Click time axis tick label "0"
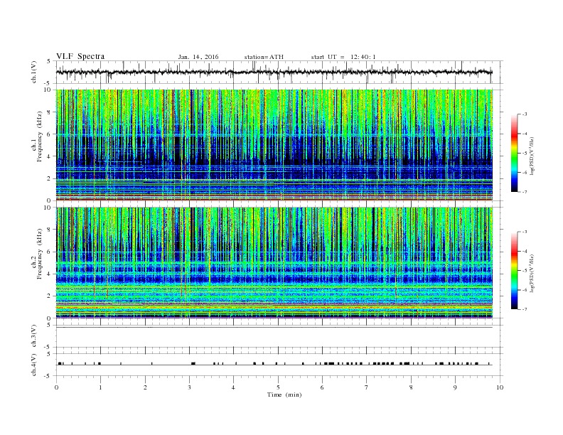 click(56, 387)
